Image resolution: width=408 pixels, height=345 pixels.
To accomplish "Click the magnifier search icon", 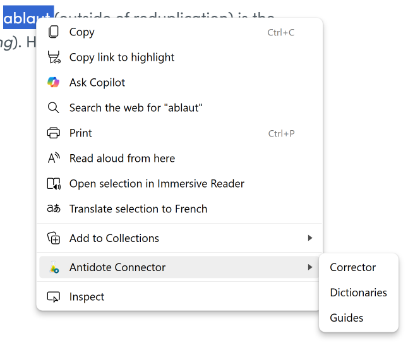I will (54, 108).
